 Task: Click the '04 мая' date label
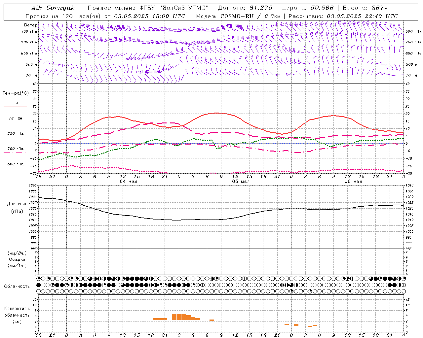tap(128, 182)
